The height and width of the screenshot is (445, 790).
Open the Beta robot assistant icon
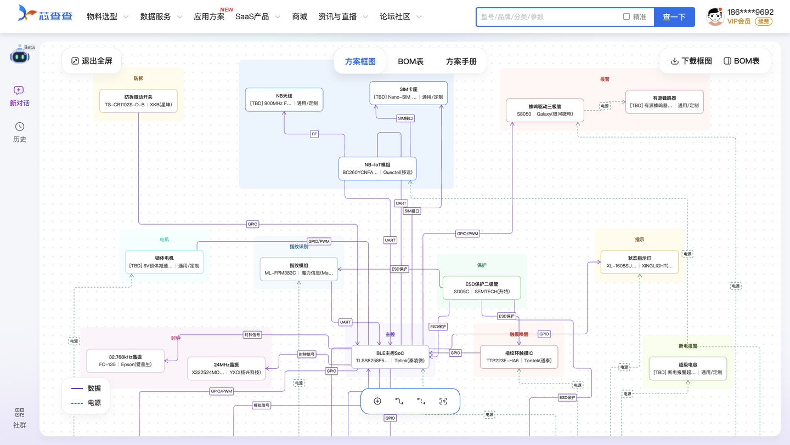coord(20,55)
